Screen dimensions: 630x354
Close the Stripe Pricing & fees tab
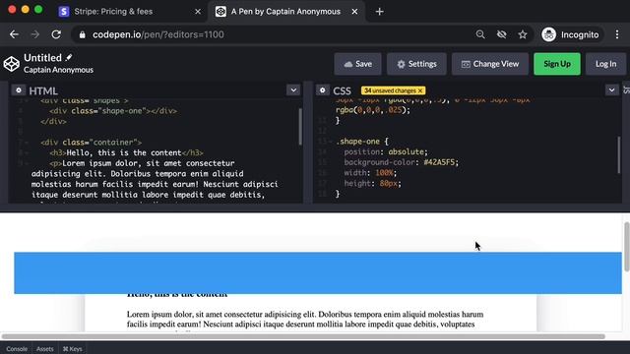(198, 12)
